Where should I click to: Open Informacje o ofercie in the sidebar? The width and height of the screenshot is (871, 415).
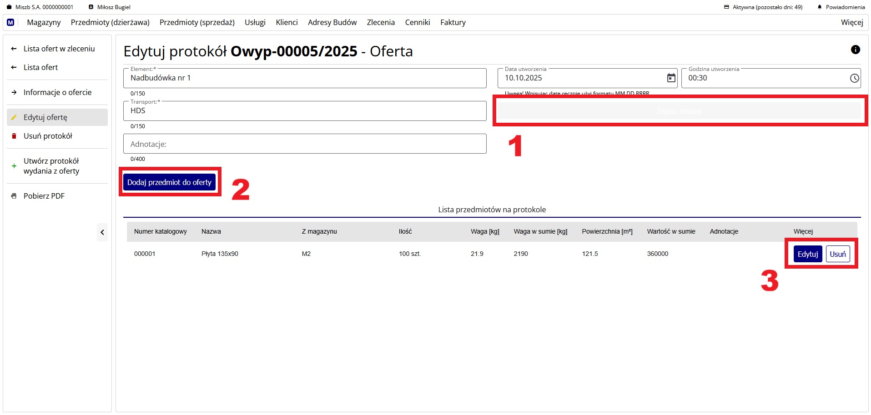(x=57, y=92)
